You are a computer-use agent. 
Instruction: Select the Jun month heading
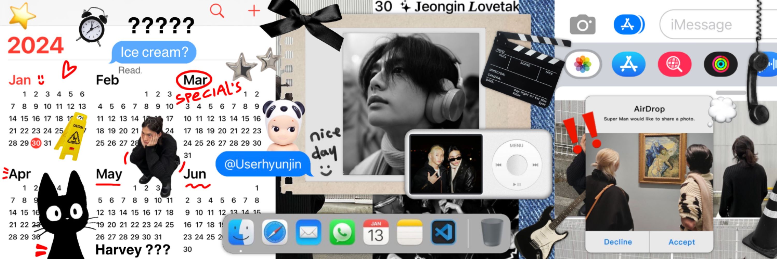pyautogui.click(x=195, y=174)
